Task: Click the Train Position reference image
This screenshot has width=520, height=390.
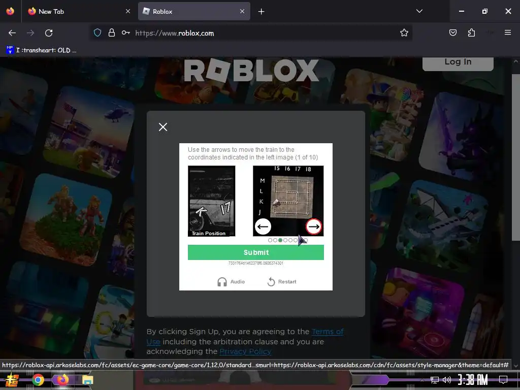Action: pos(212,201)
